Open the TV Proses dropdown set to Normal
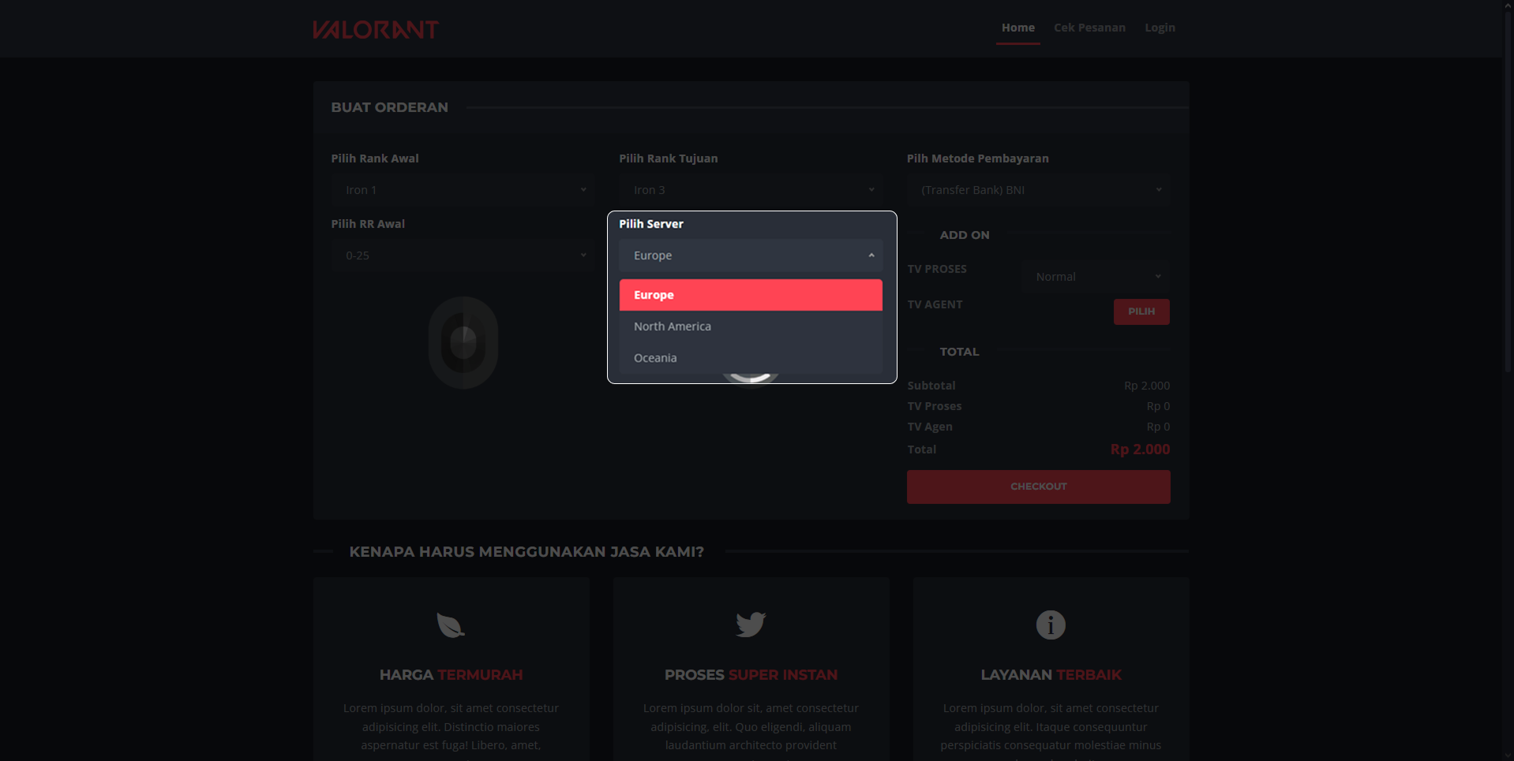 tap(1096, 277)
